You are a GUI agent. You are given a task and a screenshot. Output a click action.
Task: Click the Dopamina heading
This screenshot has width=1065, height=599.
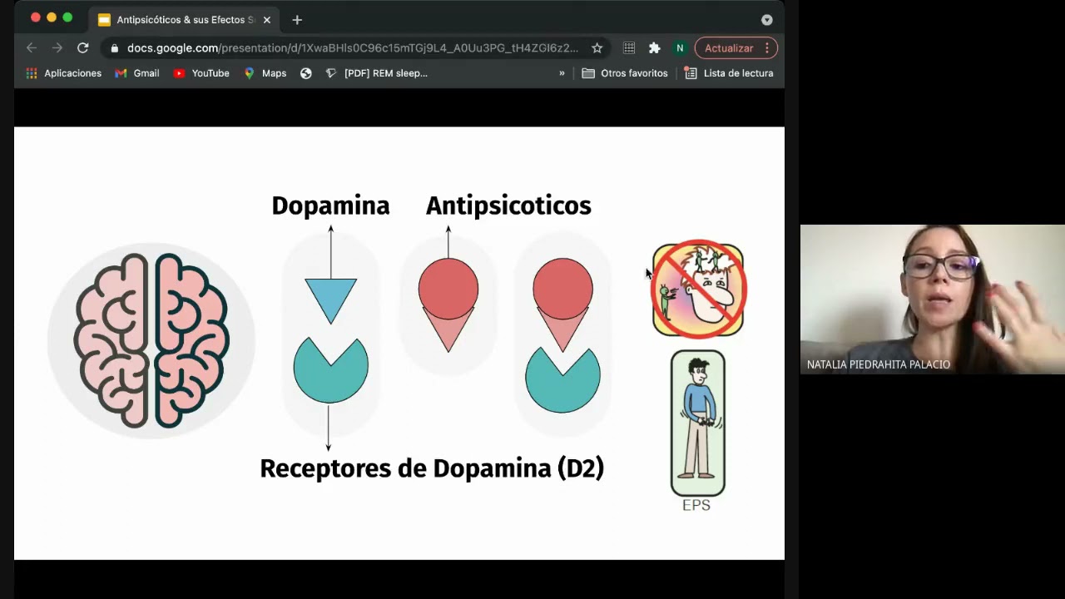[x=330, y=205]
